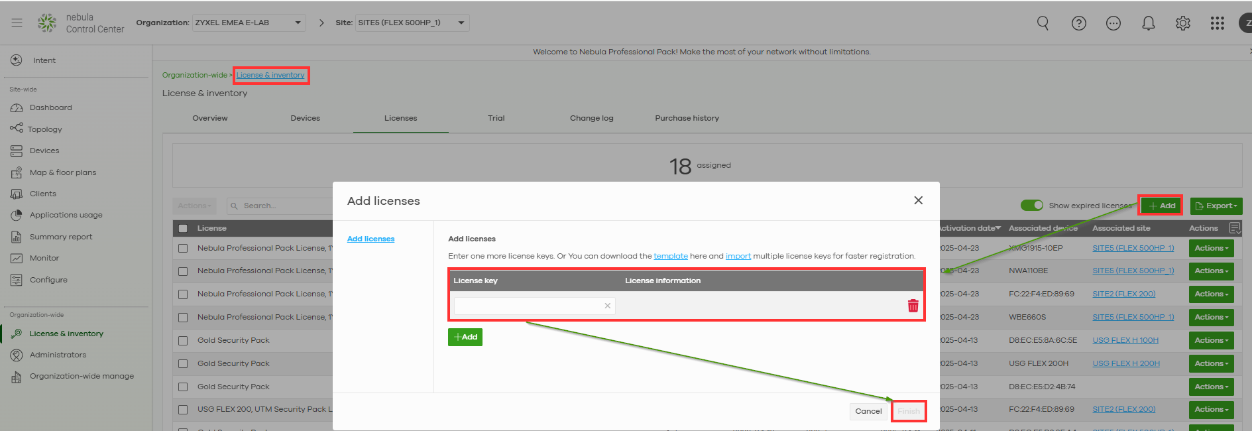The height and width of the screenshot is (431, 1252).
Task: Open Administrators in the sidebar
Action: [58, 355]
